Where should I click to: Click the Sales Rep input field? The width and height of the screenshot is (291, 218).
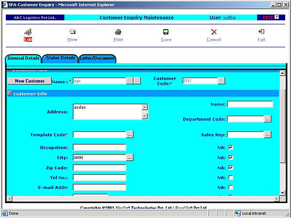[245, 135]
